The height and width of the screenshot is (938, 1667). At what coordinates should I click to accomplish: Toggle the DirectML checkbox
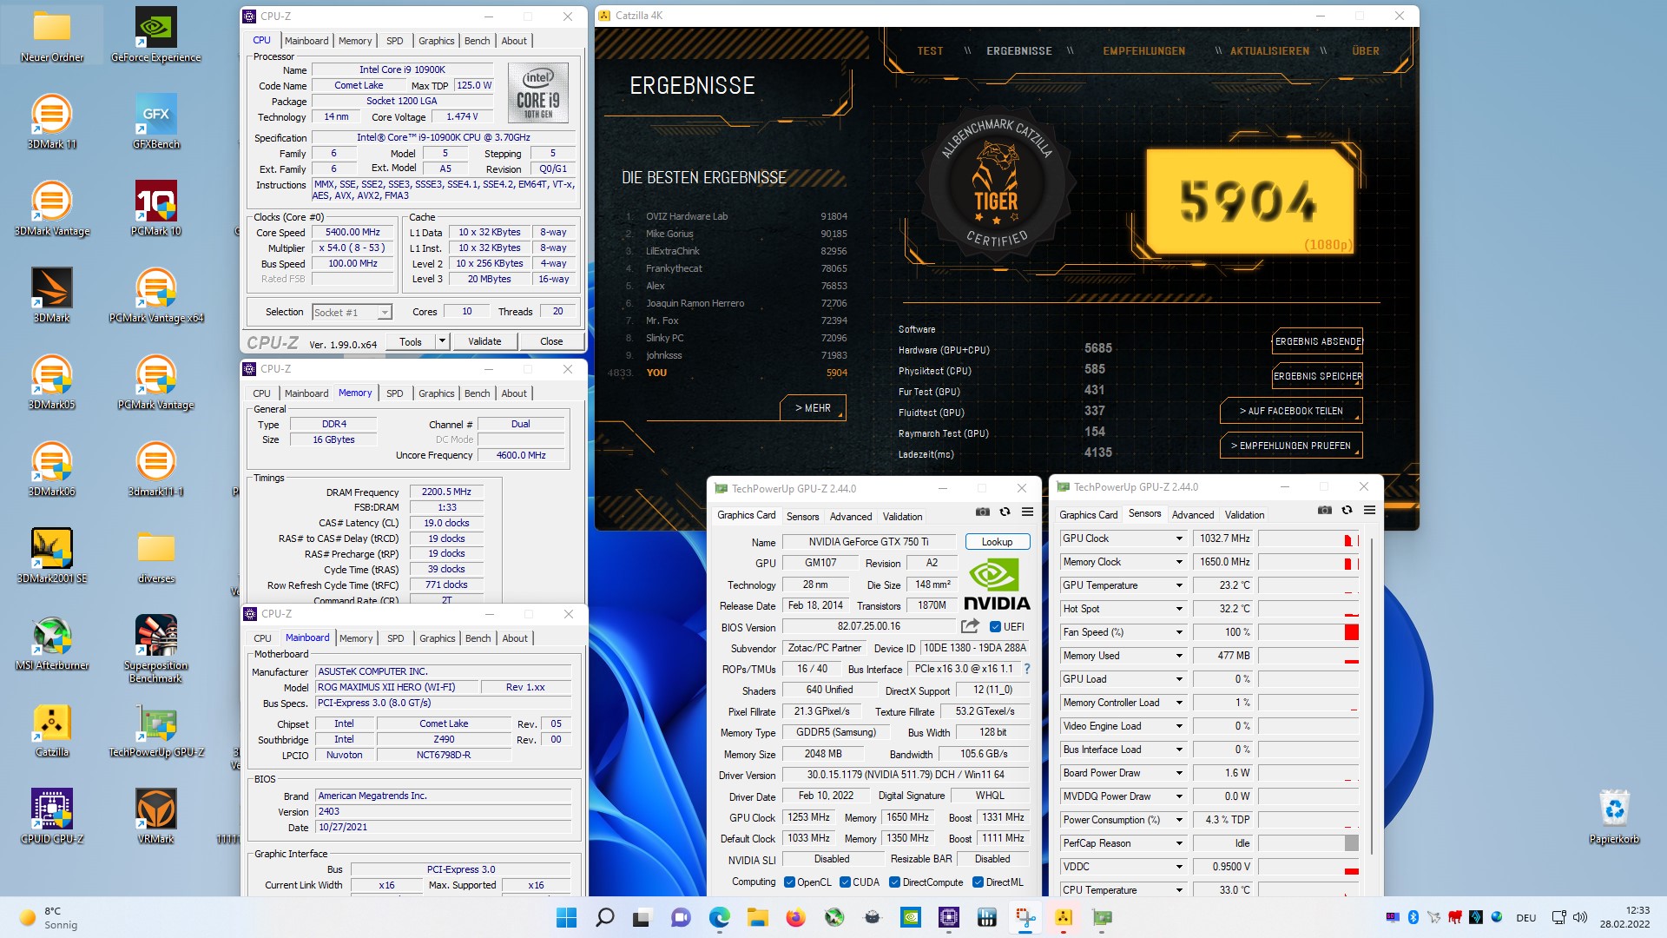(x=978, y=882)
